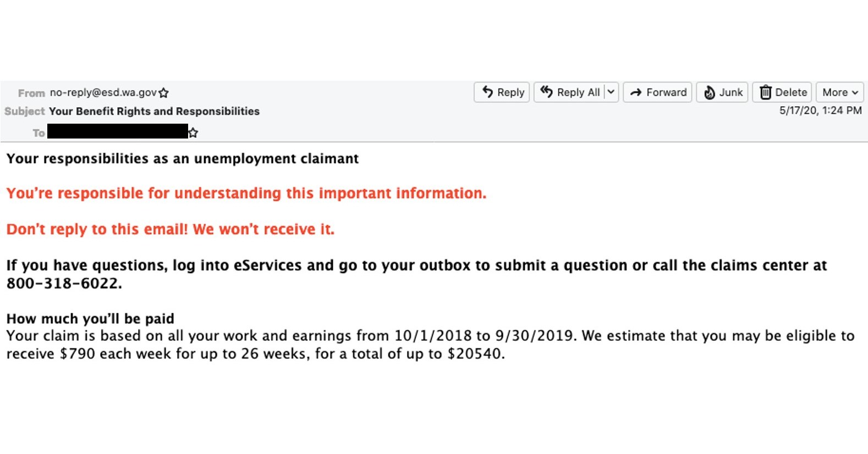Image resolution: width=868 pixels, height=454 pixels.
Task: Mark the message as Junk
Action: (x=722, y=92)
